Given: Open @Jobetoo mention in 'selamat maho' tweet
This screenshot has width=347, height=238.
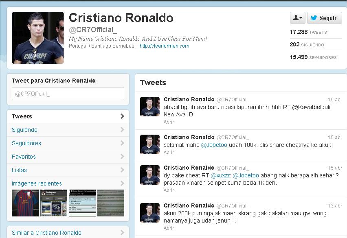Looking at the screenshot, I should (214, 145).
